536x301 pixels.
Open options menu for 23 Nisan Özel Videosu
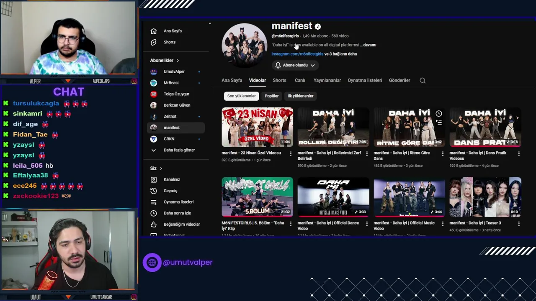click(x=291, y=154)
